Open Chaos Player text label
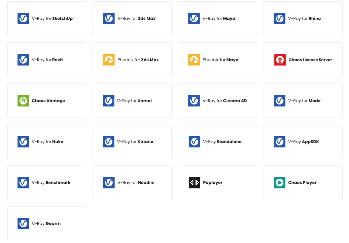 tap(302, 183)
